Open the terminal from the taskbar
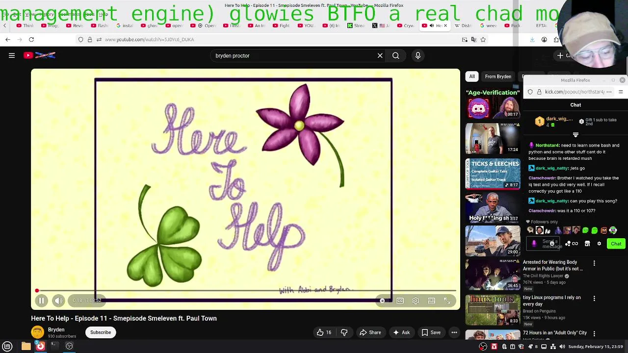 click(x=54, y=347)
